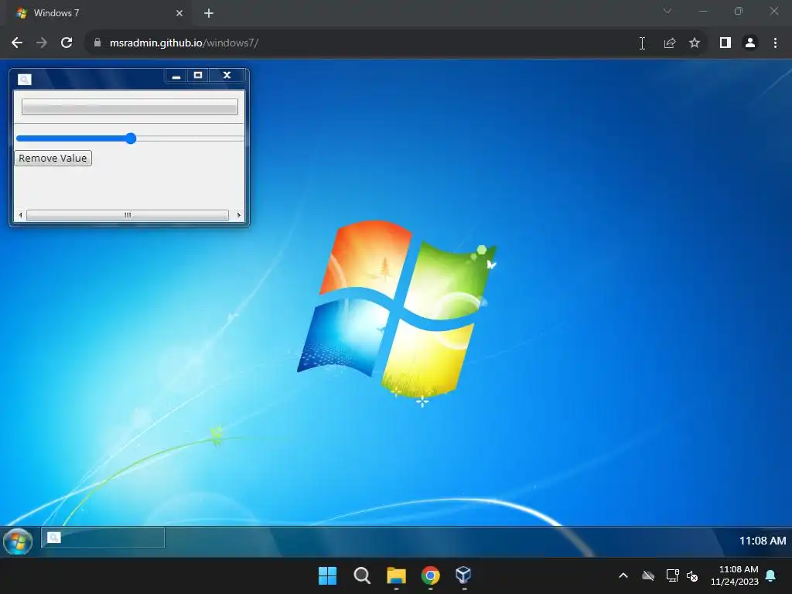
Task: Open the Windows 11 Start menu
Action: tap(327, 575)
